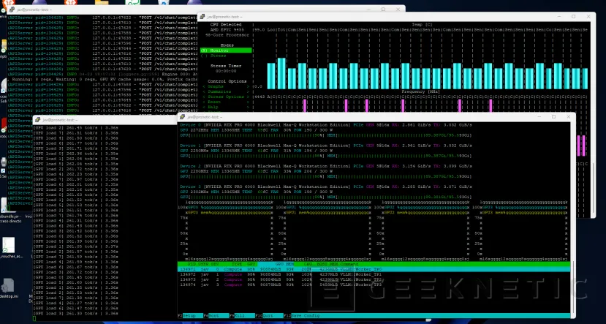Screen dimensions: 606x324
Task: Click PID column header in nvtop
Action: point(192,264)
